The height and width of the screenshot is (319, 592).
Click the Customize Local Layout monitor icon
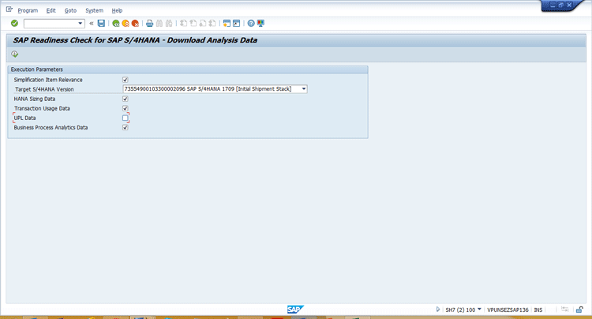260,24
